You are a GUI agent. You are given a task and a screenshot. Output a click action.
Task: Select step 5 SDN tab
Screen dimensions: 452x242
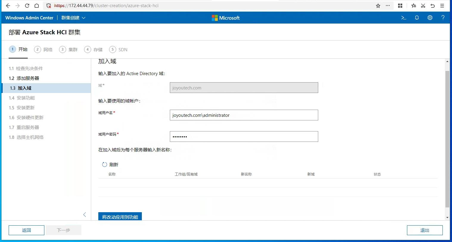coord(118,49)
